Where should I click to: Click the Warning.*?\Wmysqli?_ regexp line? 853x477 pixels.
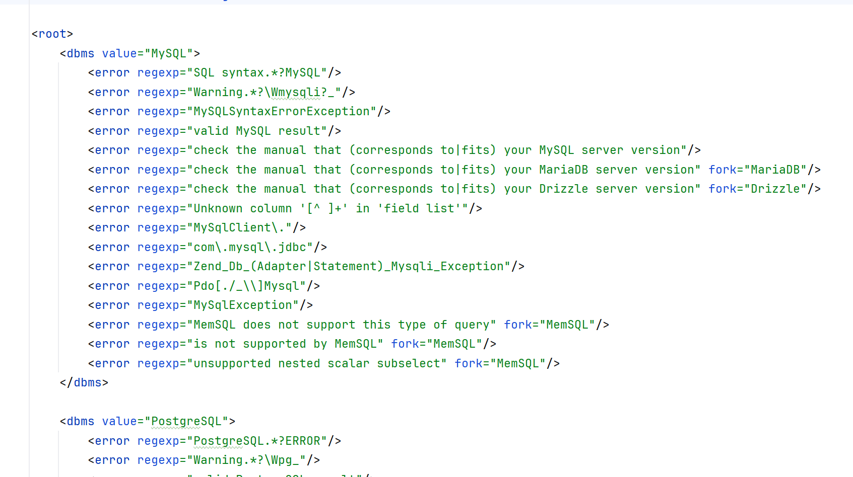pyautogui.click(x=222, y=92)
